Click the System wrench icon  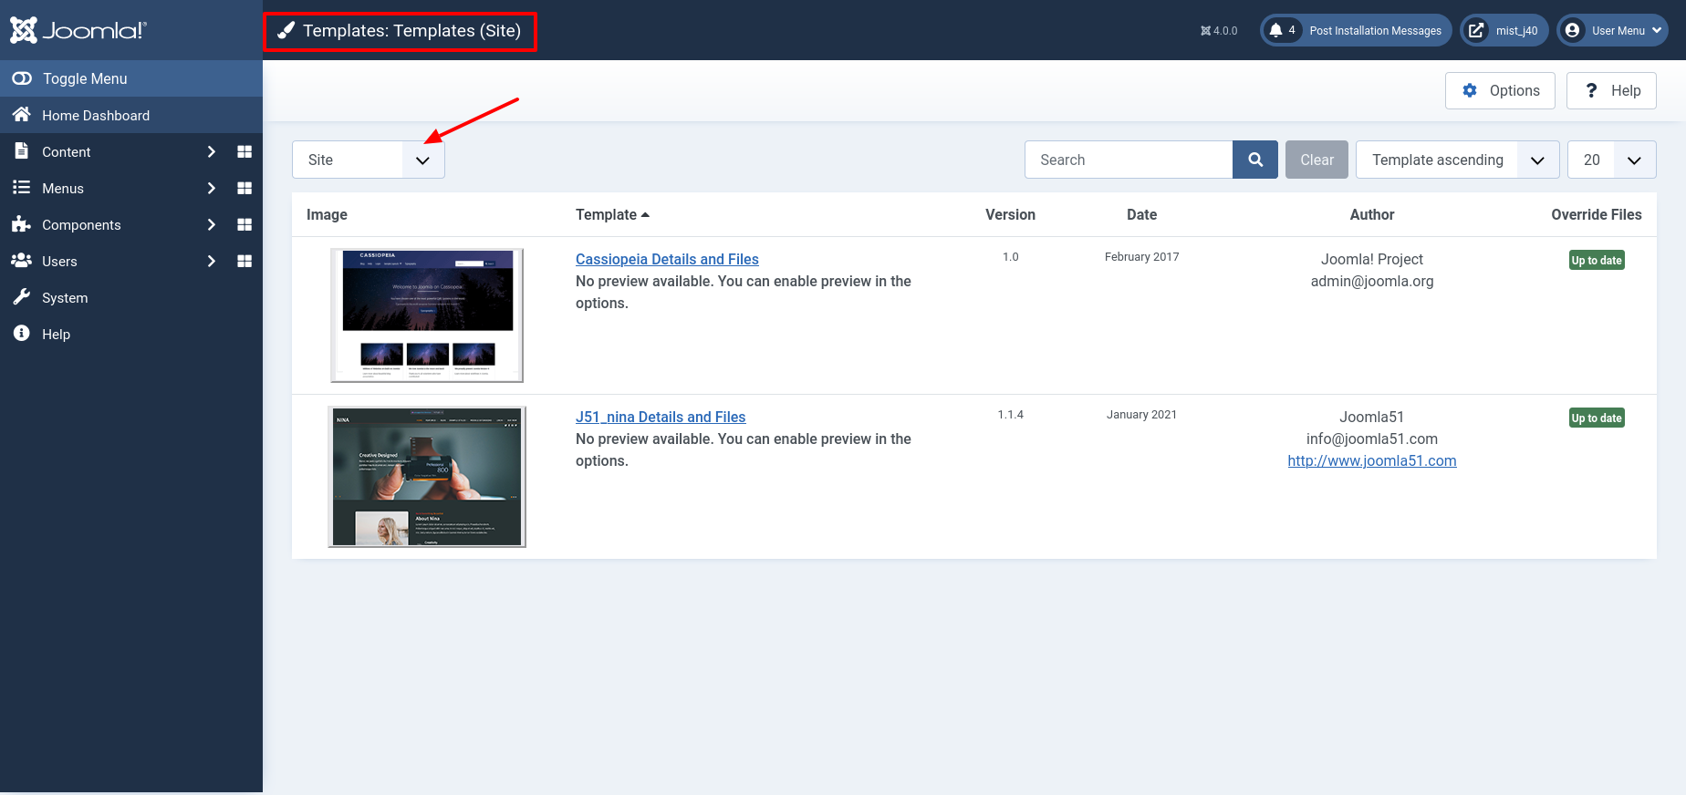(x=22, y=297)
